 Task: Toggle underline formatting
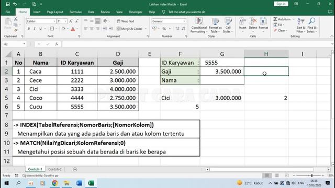[40, 29]
